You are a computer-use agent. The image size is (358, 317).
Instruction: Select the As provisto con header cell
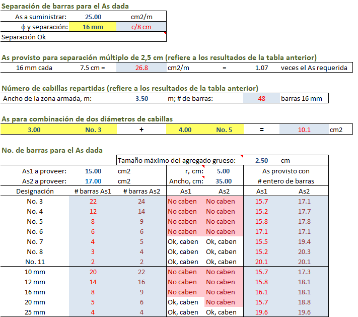pyautogui.click(x=286, y=171)
